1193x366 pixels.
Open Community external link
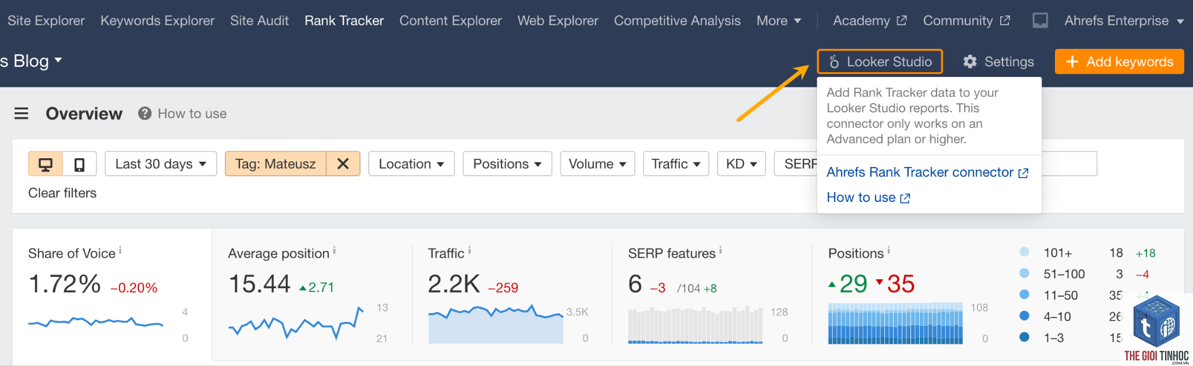(966, 20)
